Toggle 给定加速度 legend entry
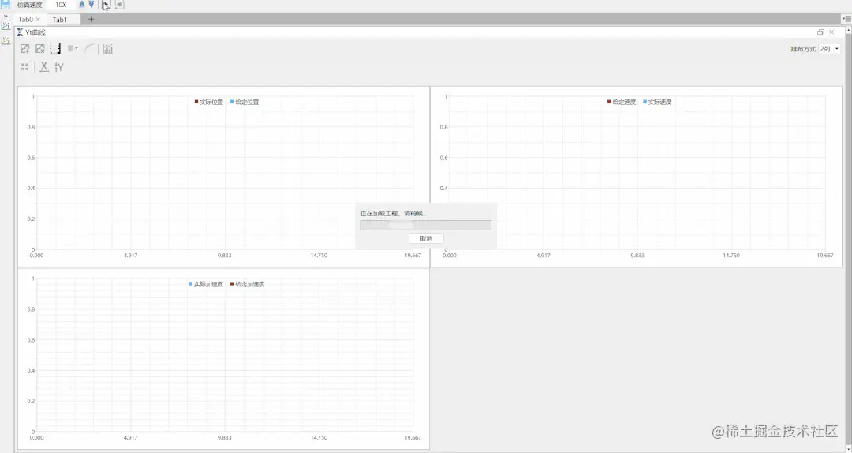The width and height of the screenshot is (852, 453). pyautogui.click(x=248, y=284)
